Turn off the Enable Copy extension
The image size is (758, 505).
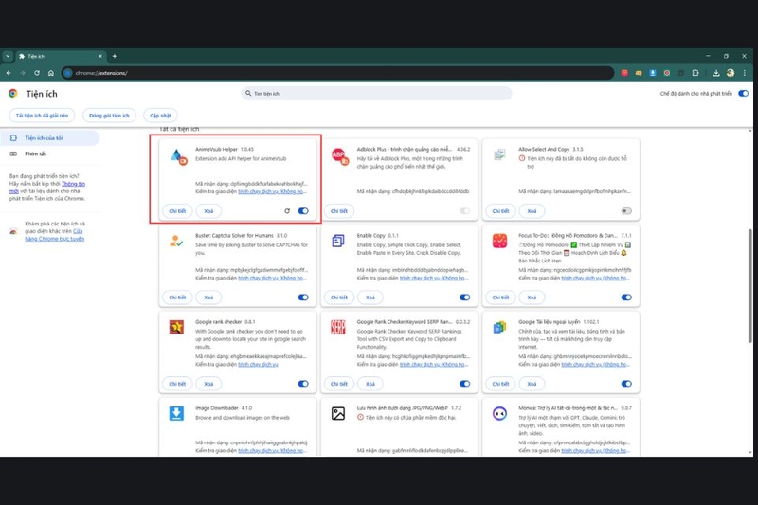464,298
